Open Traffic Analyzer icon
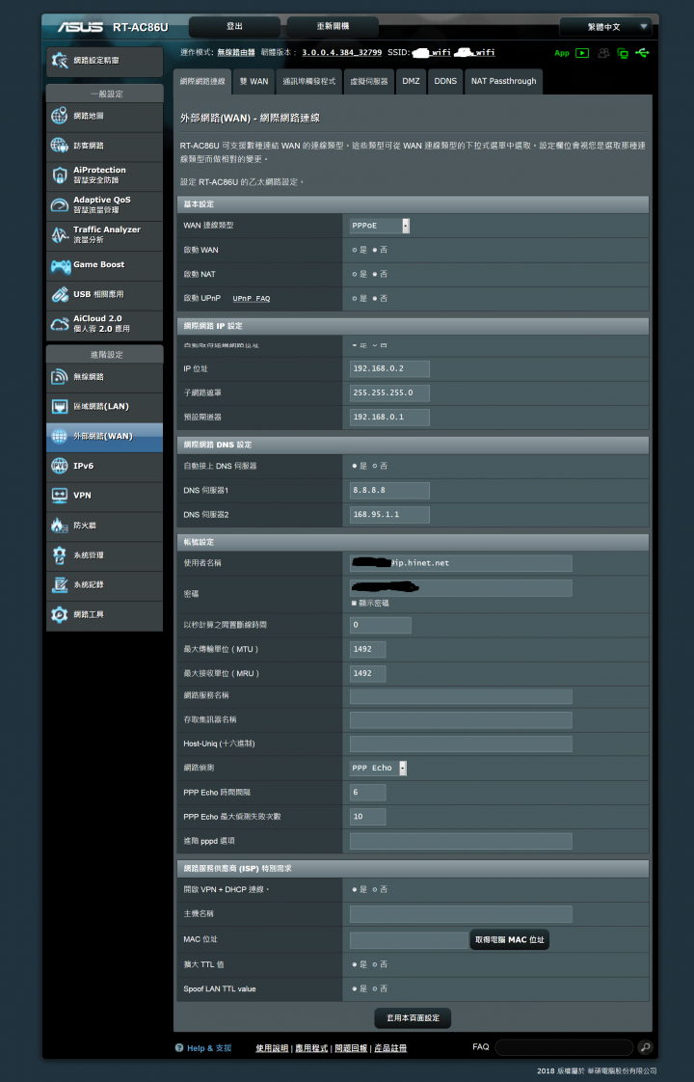 [x=60, y=234]
